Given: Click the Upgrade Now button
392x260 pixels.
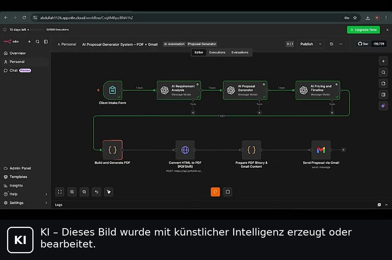Looking at the screenshot, I should (x=363, y=30).
